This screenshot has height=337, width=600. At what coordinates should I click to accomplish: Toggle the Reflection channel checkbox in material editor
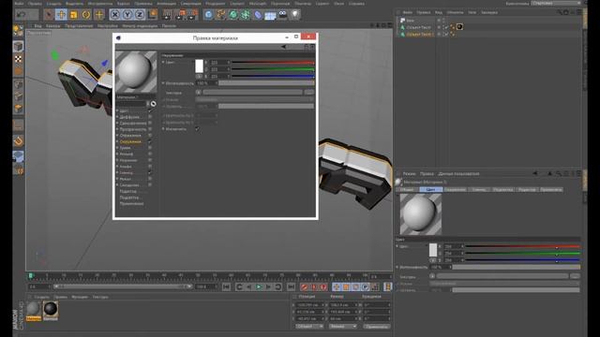tap(150, 135)
